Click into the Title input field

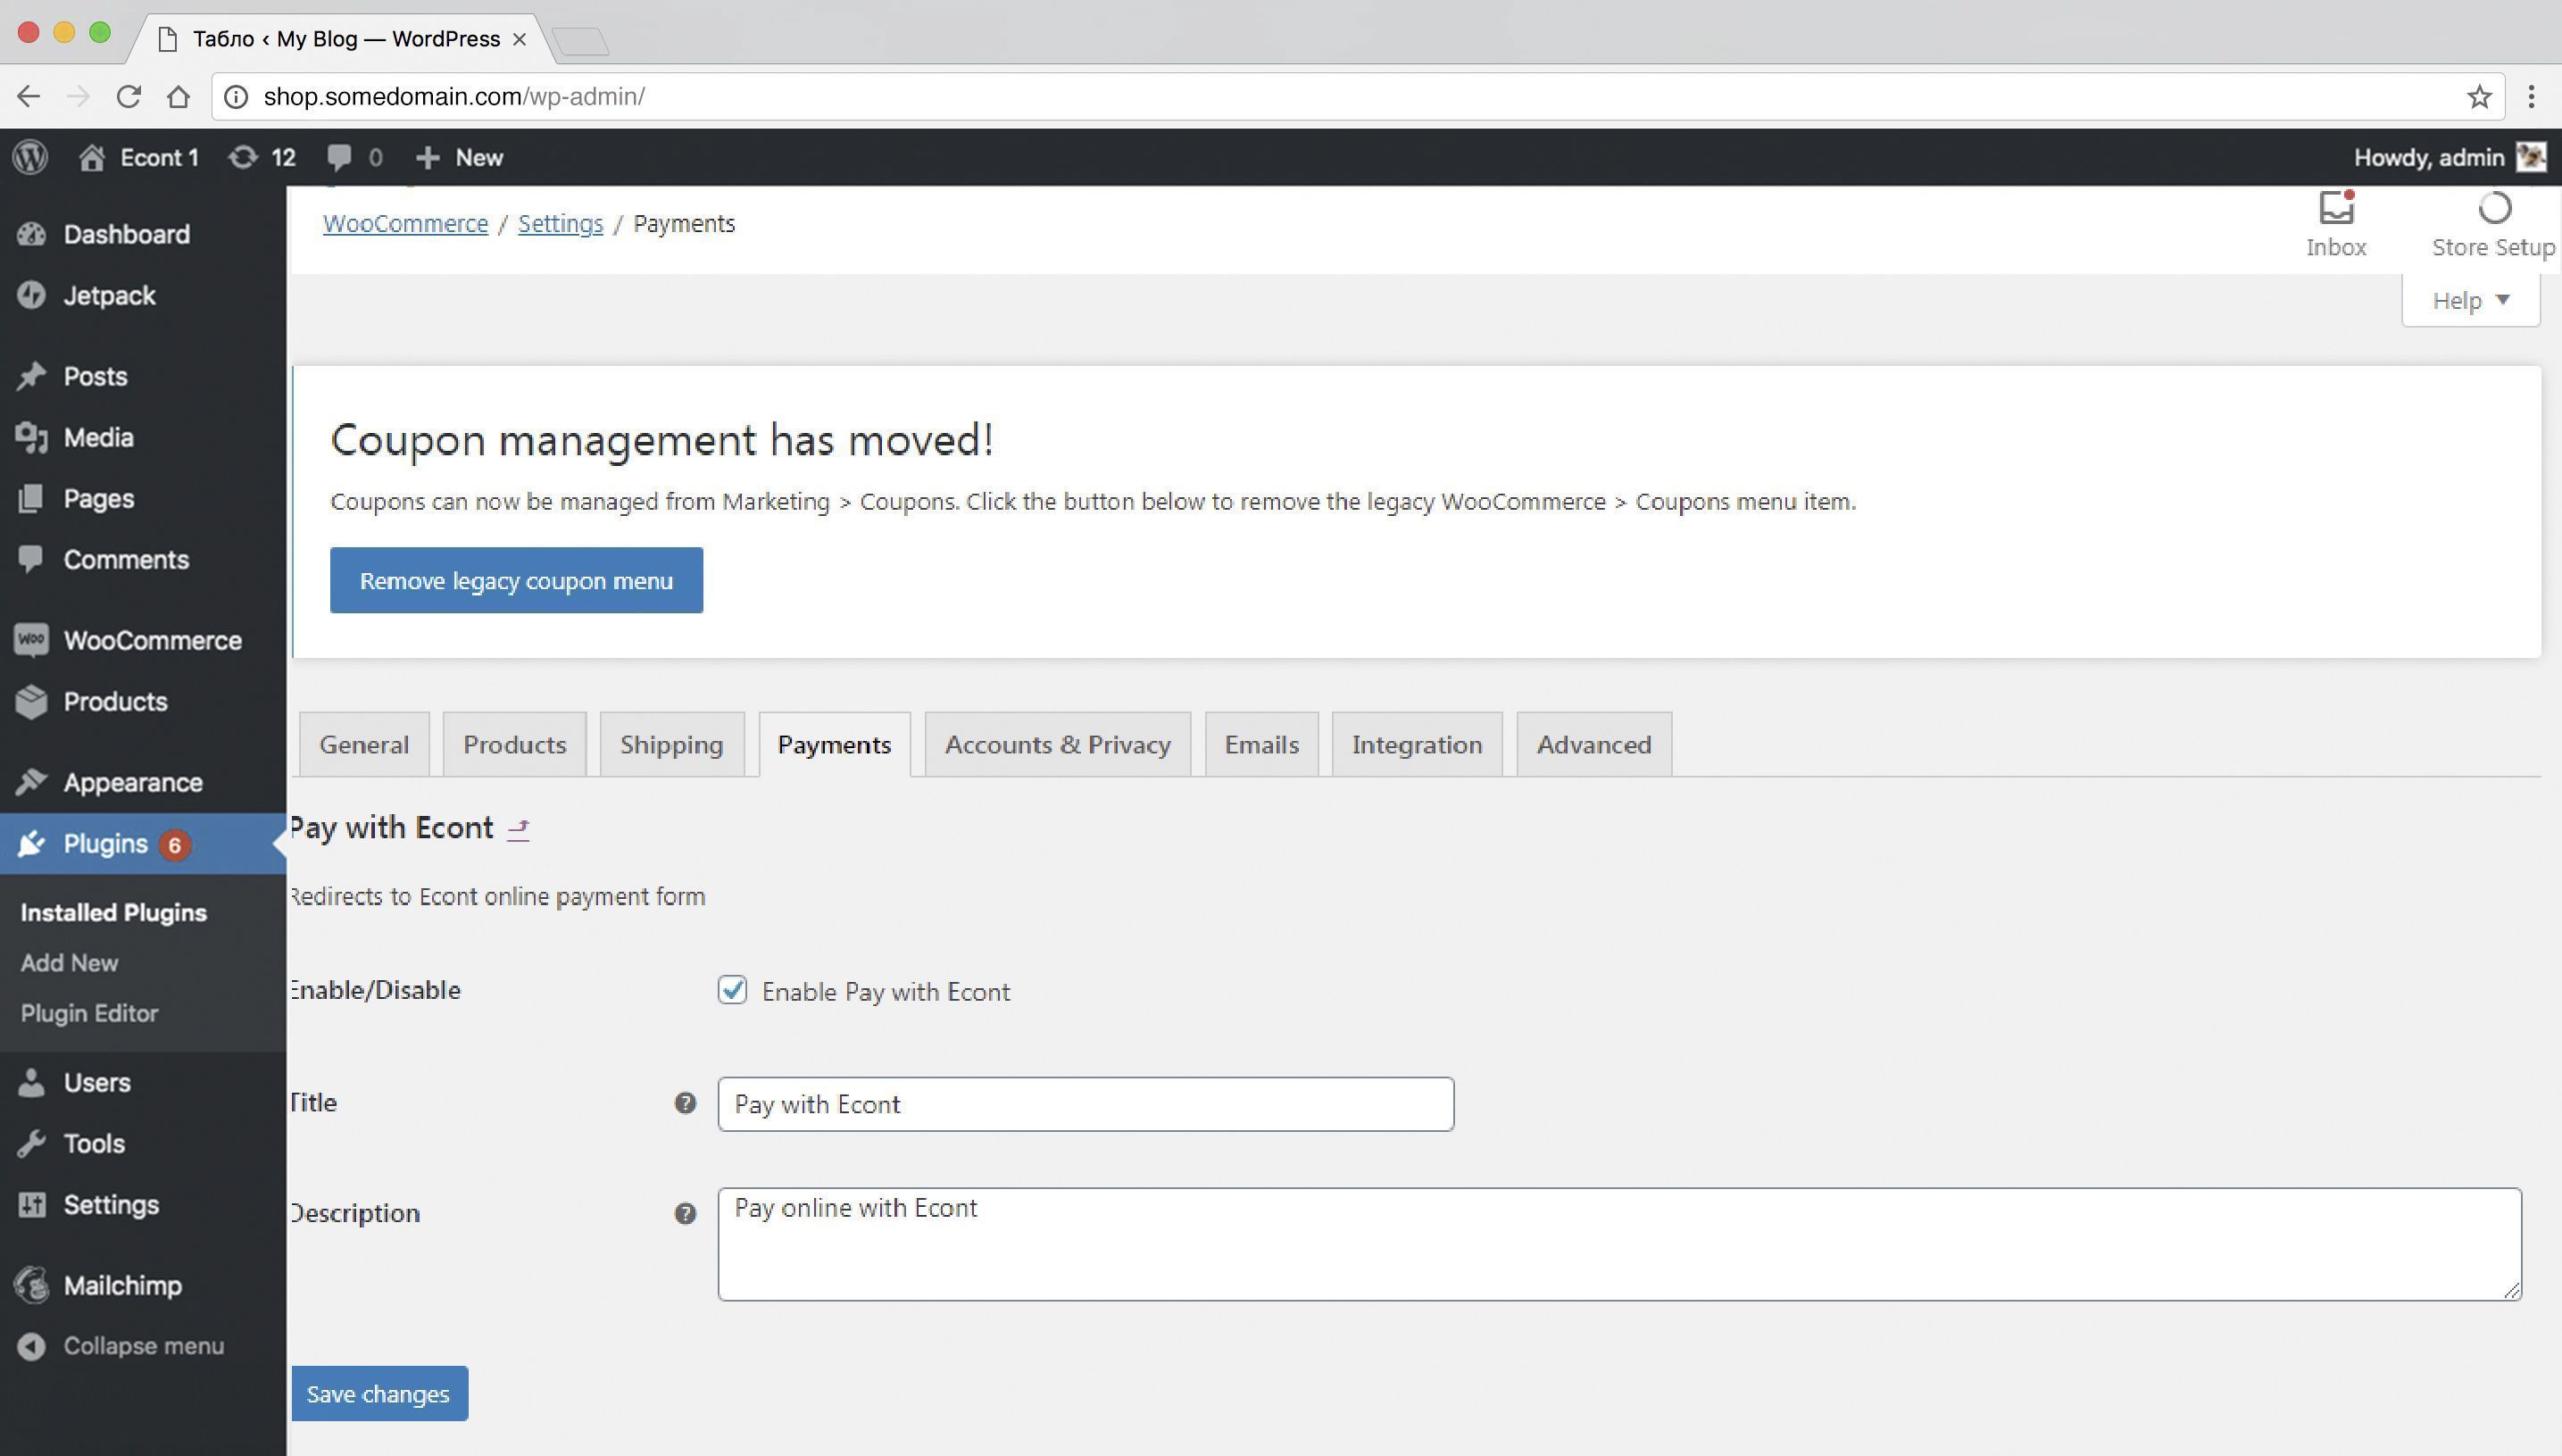pyautogui.click(x=1085, y=1104)
